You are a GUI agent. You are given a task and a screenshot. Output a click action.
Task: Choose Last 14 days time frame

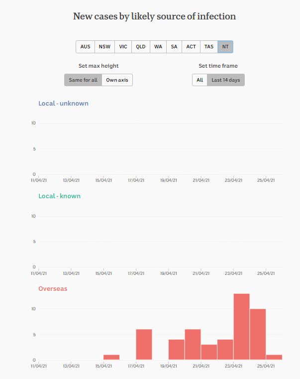click(x=226, y=80)
